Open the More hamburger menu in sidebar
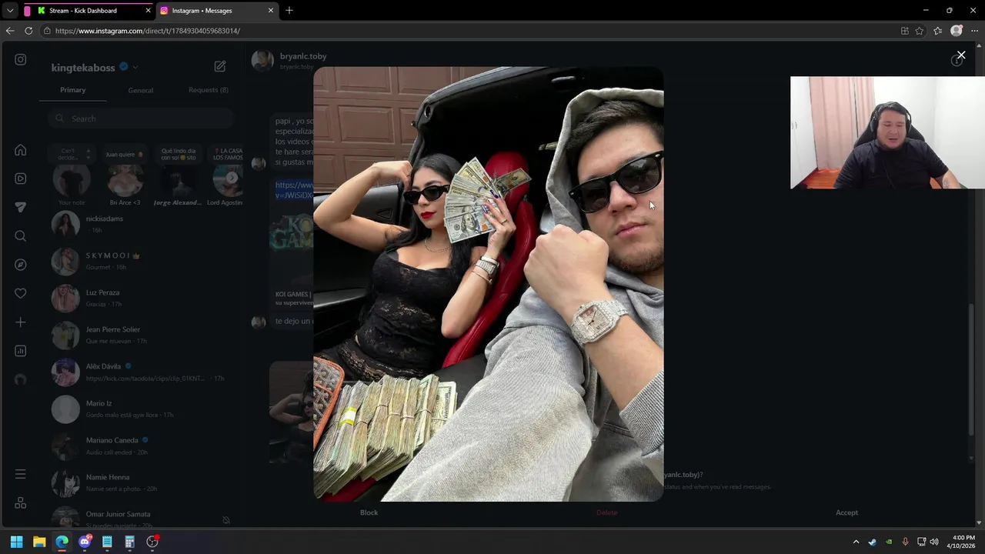This screenshot has height=554, width=985. 21,474
